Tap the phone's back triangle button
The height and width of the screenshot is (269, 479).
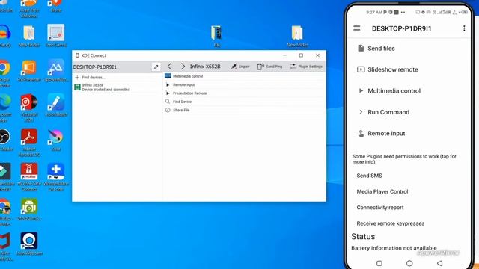click(x=439, y=263)
